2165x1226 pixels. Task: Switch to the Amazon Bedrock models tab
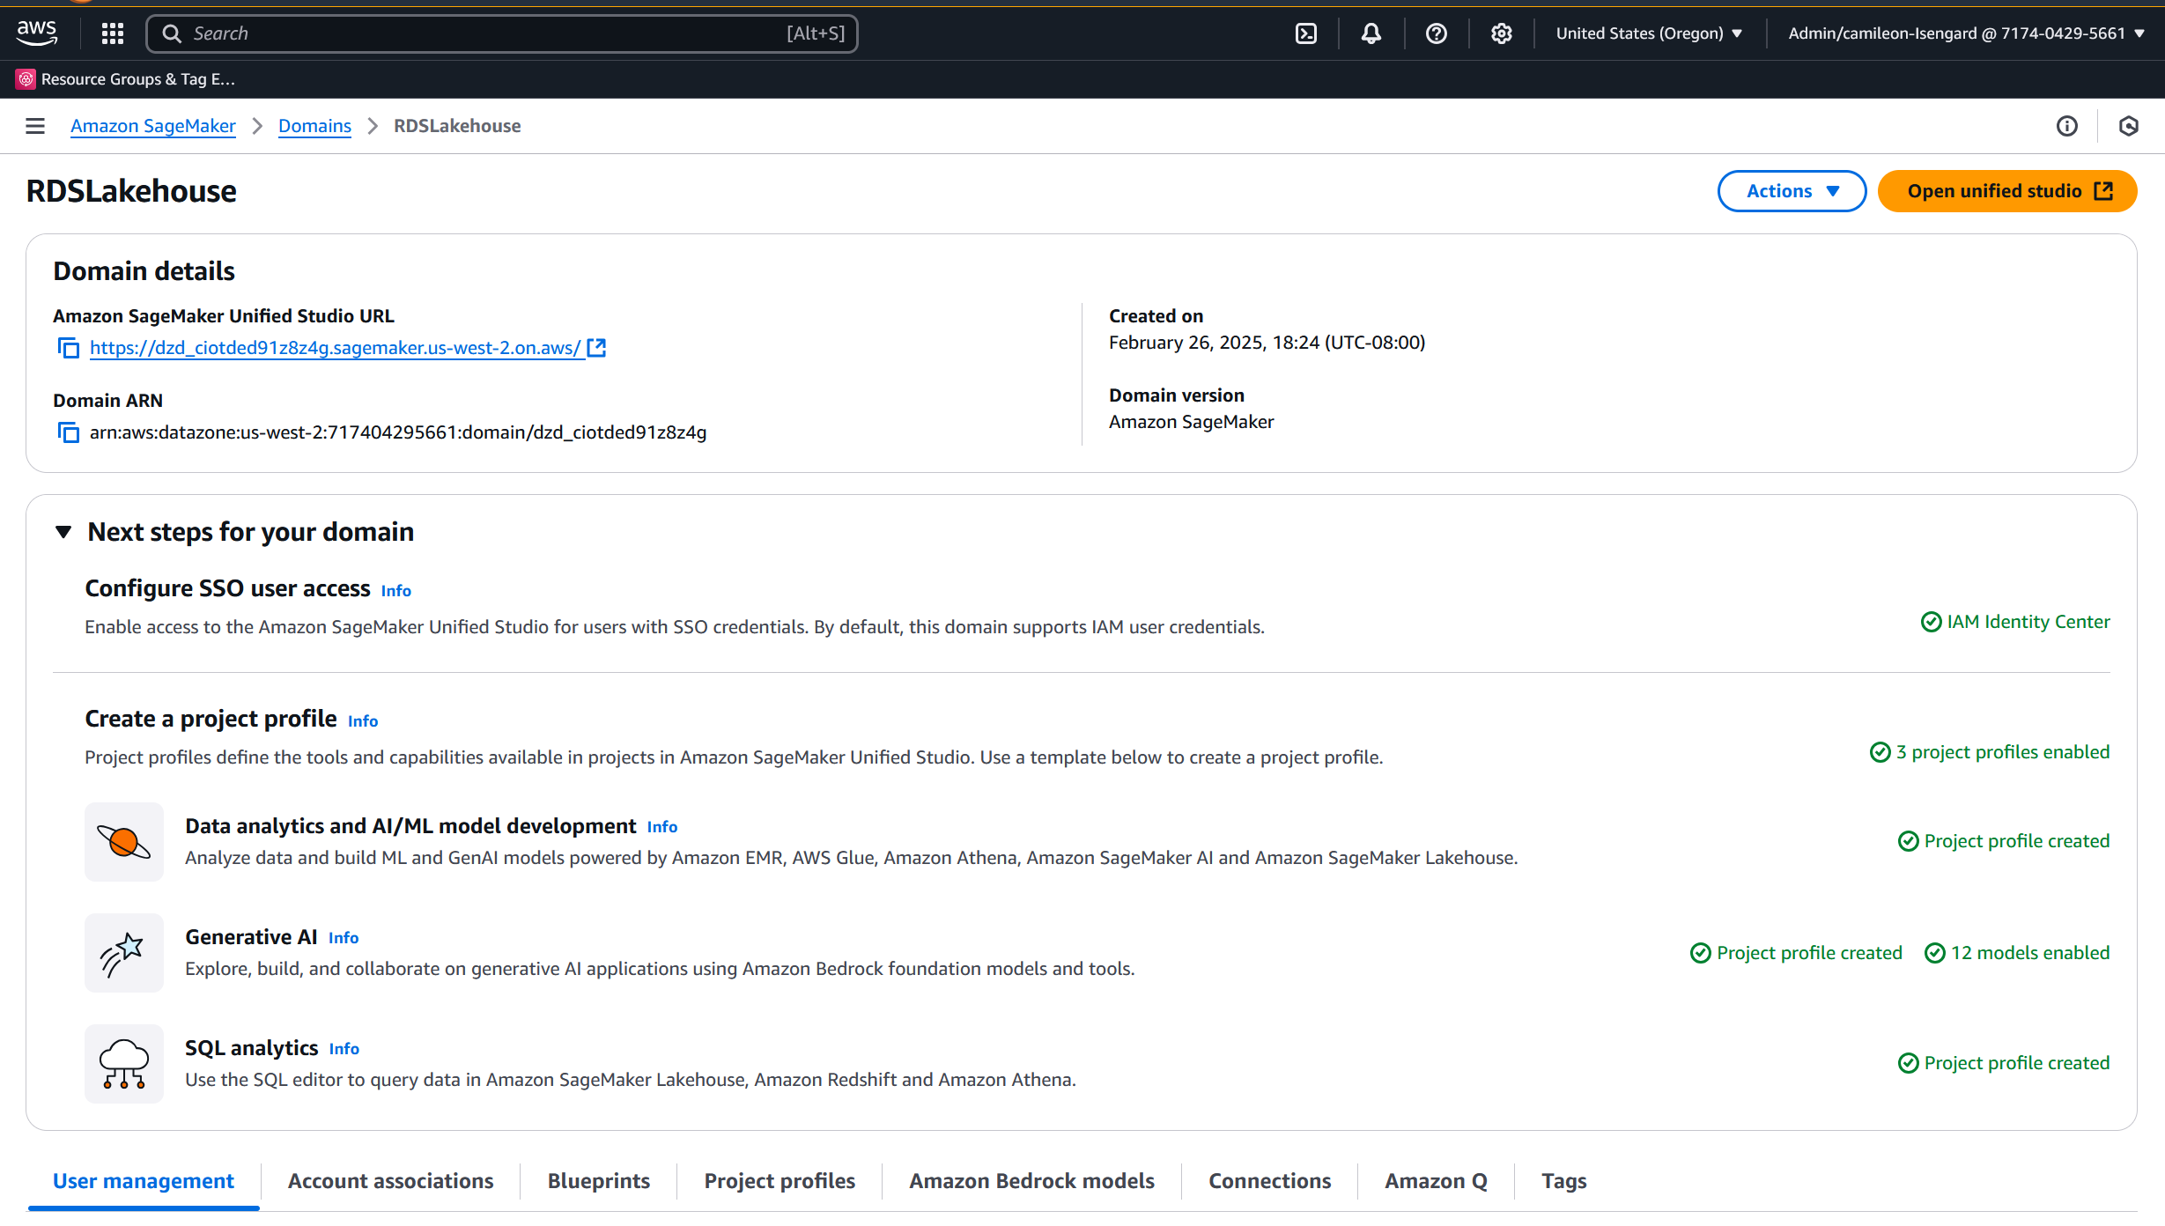pyautogui.click(x=1031, y=1181)
